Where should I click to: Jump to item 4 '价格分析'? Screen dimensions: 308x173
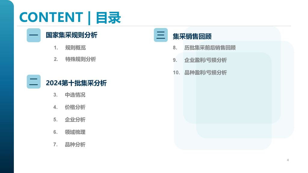pyautogui.click(x=75, y=107)
